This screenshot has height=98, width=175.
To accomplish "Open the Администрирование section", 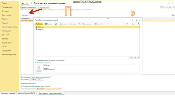I will [x=9, y=55].
